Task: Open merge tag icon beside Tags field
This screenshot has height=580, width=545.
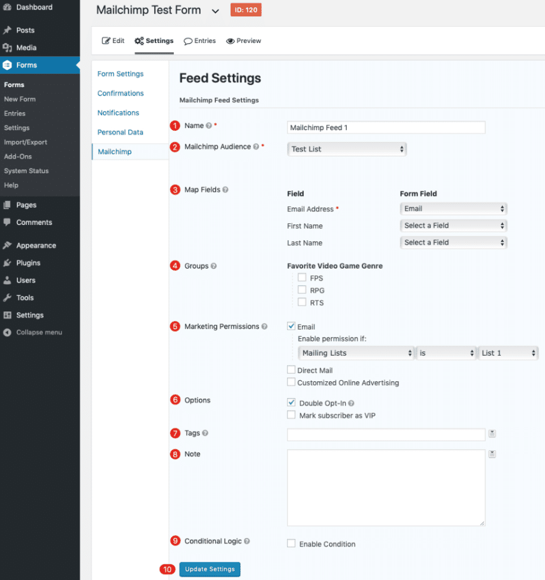Action: 492,433
